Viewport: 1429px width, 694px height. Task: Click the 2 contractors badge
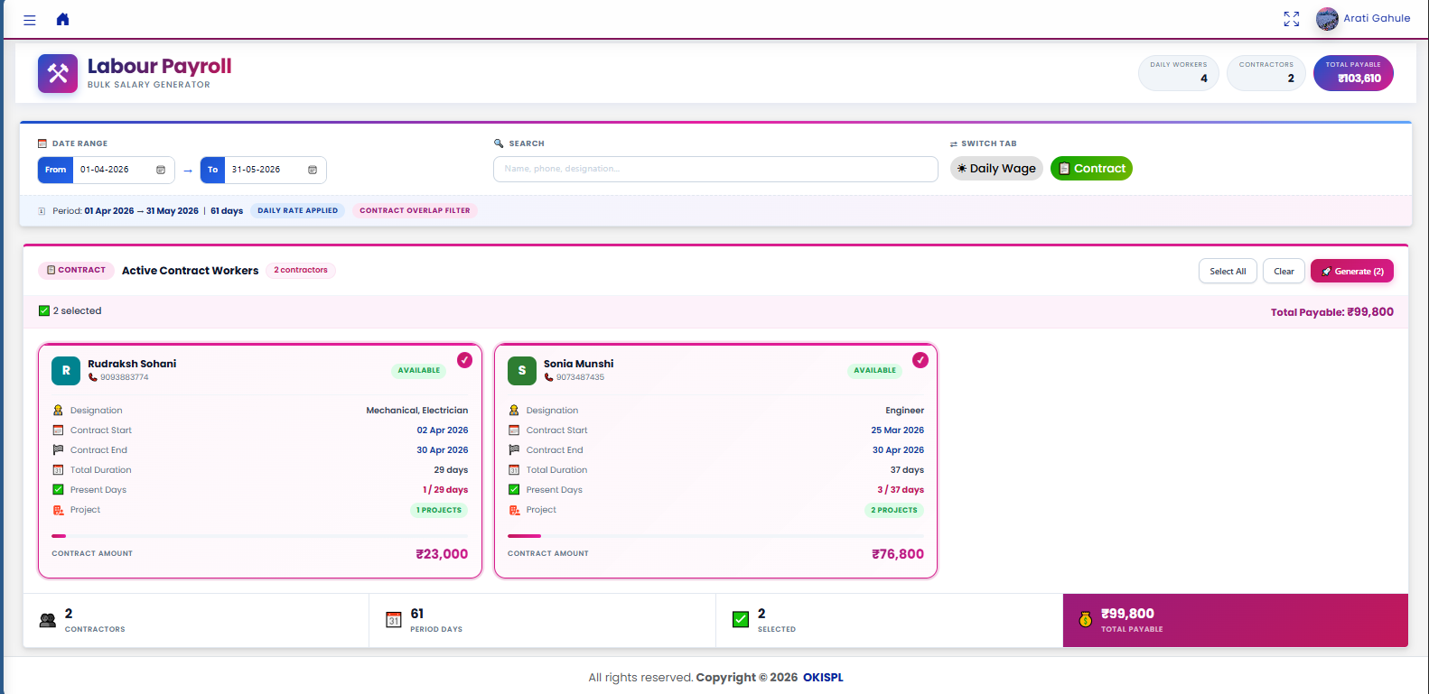click(x=301, y=271)
